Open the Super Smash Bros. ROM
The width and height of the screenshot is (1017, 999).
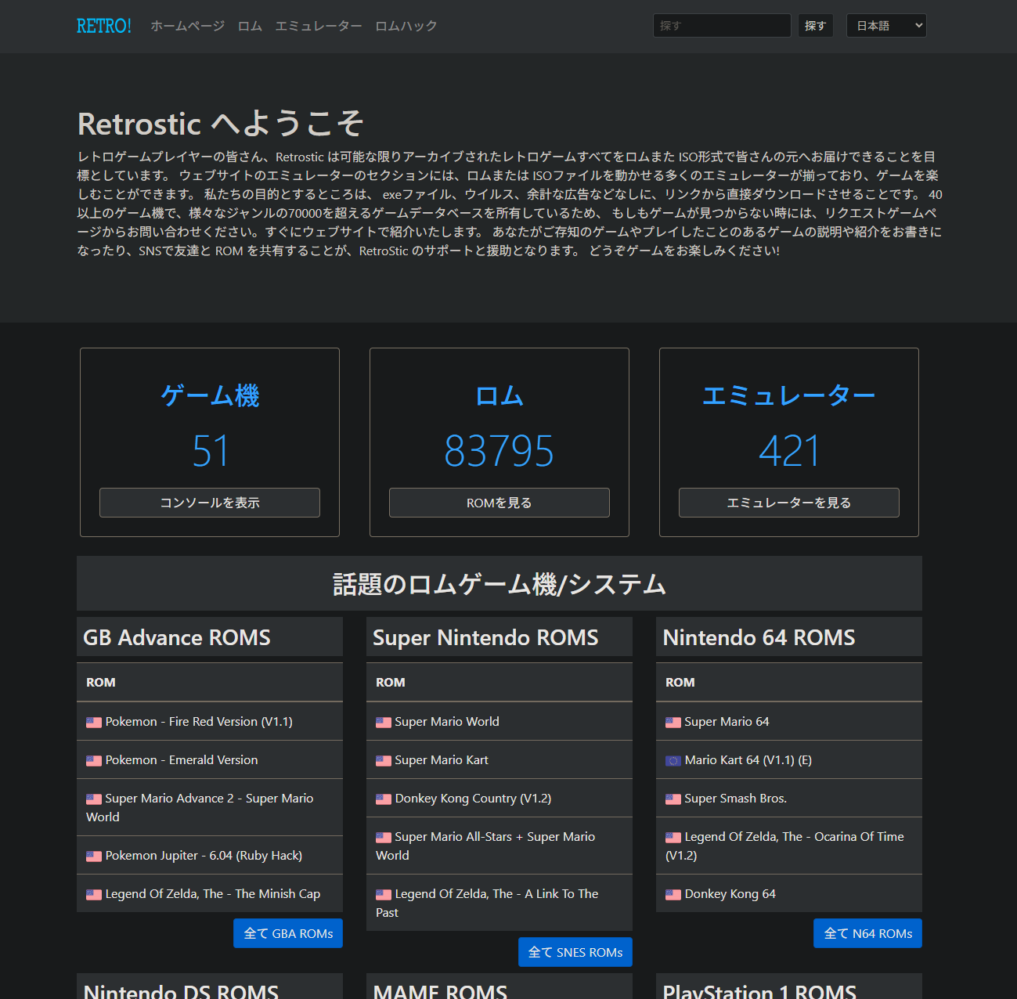pos(735,799)
